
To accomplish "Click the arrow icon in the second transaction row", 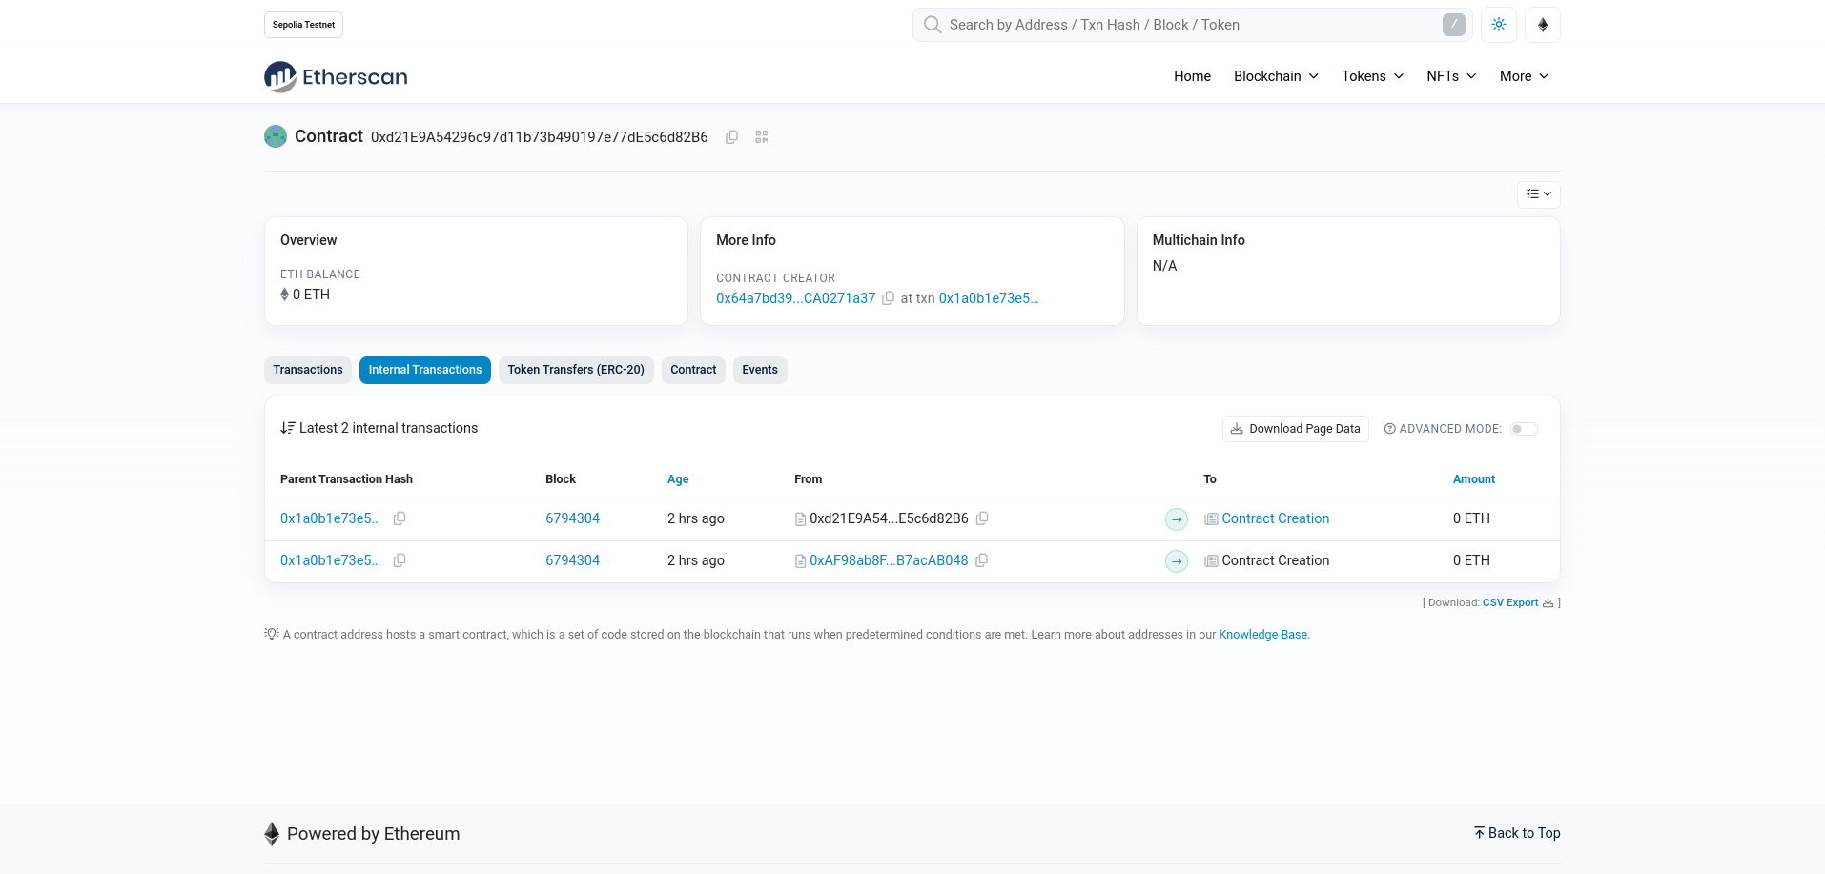I will (x=1177, y=561).
